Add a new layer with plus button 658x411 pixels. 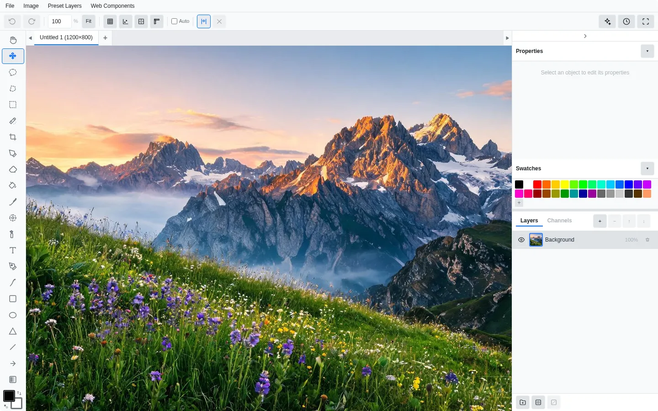point(600,221)
